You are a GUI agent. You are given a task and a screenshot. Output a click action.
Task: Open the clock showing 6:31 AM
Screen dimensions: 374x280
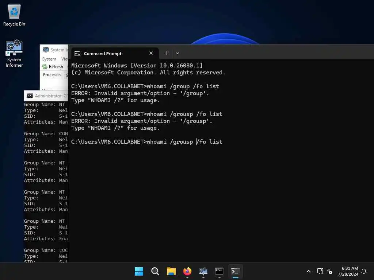click(x=348, y=271)
